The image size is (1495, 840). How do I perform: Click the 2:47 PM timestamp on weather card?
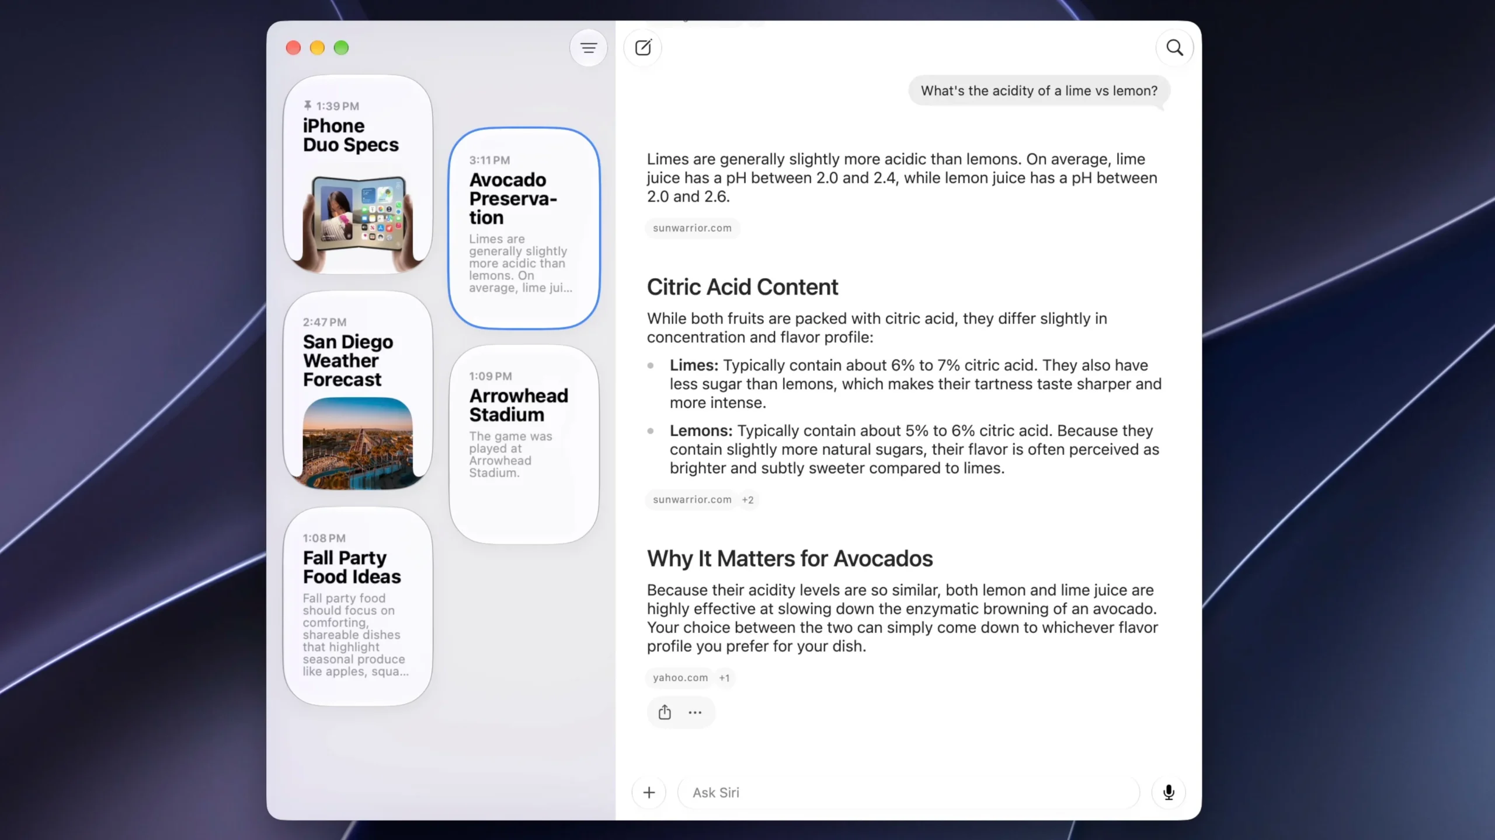[325, 322]
